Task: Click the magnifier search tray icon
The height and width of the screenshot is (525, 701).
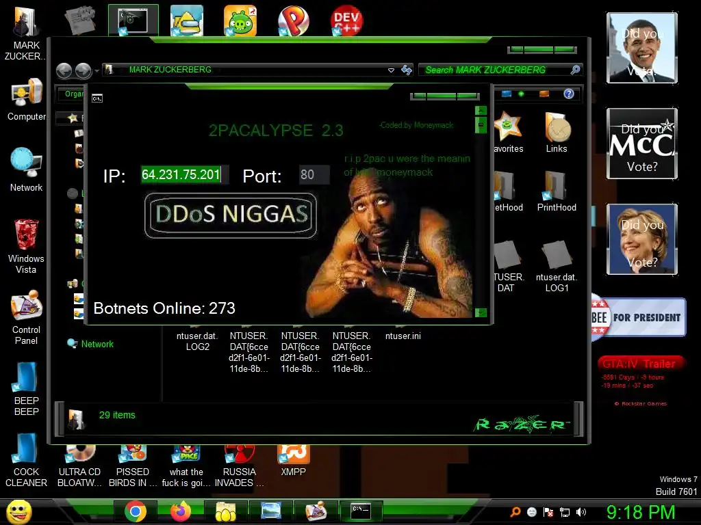Action: point(515,512)
